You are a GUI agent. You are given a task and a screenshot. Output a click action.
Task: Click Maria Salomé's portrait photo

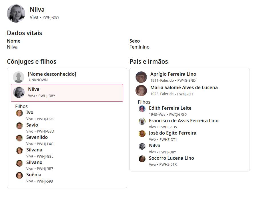tap(141, 91)
